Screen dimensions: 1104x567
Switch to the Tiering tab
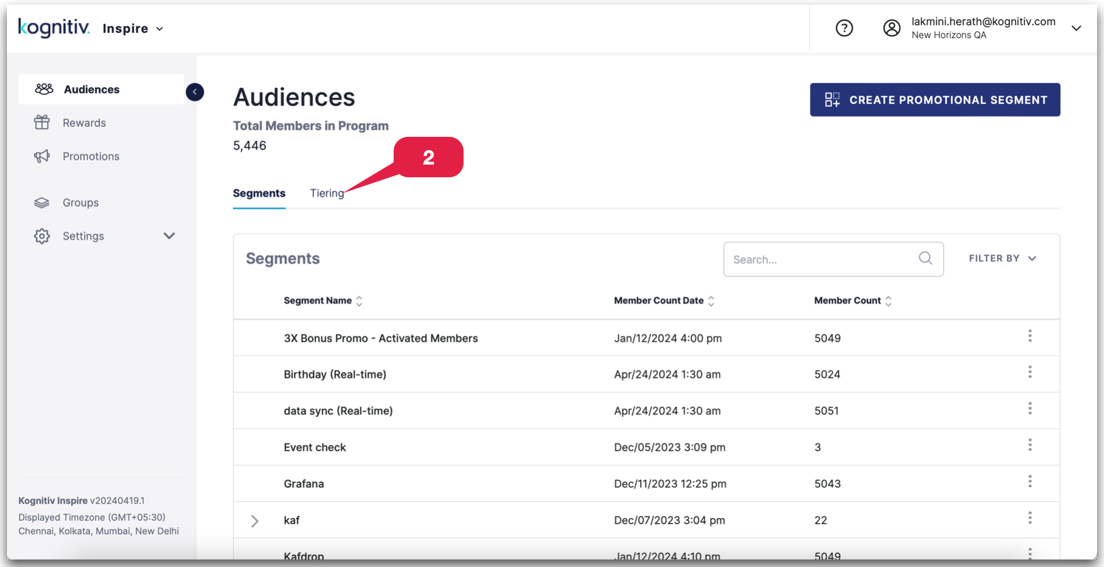327,193
